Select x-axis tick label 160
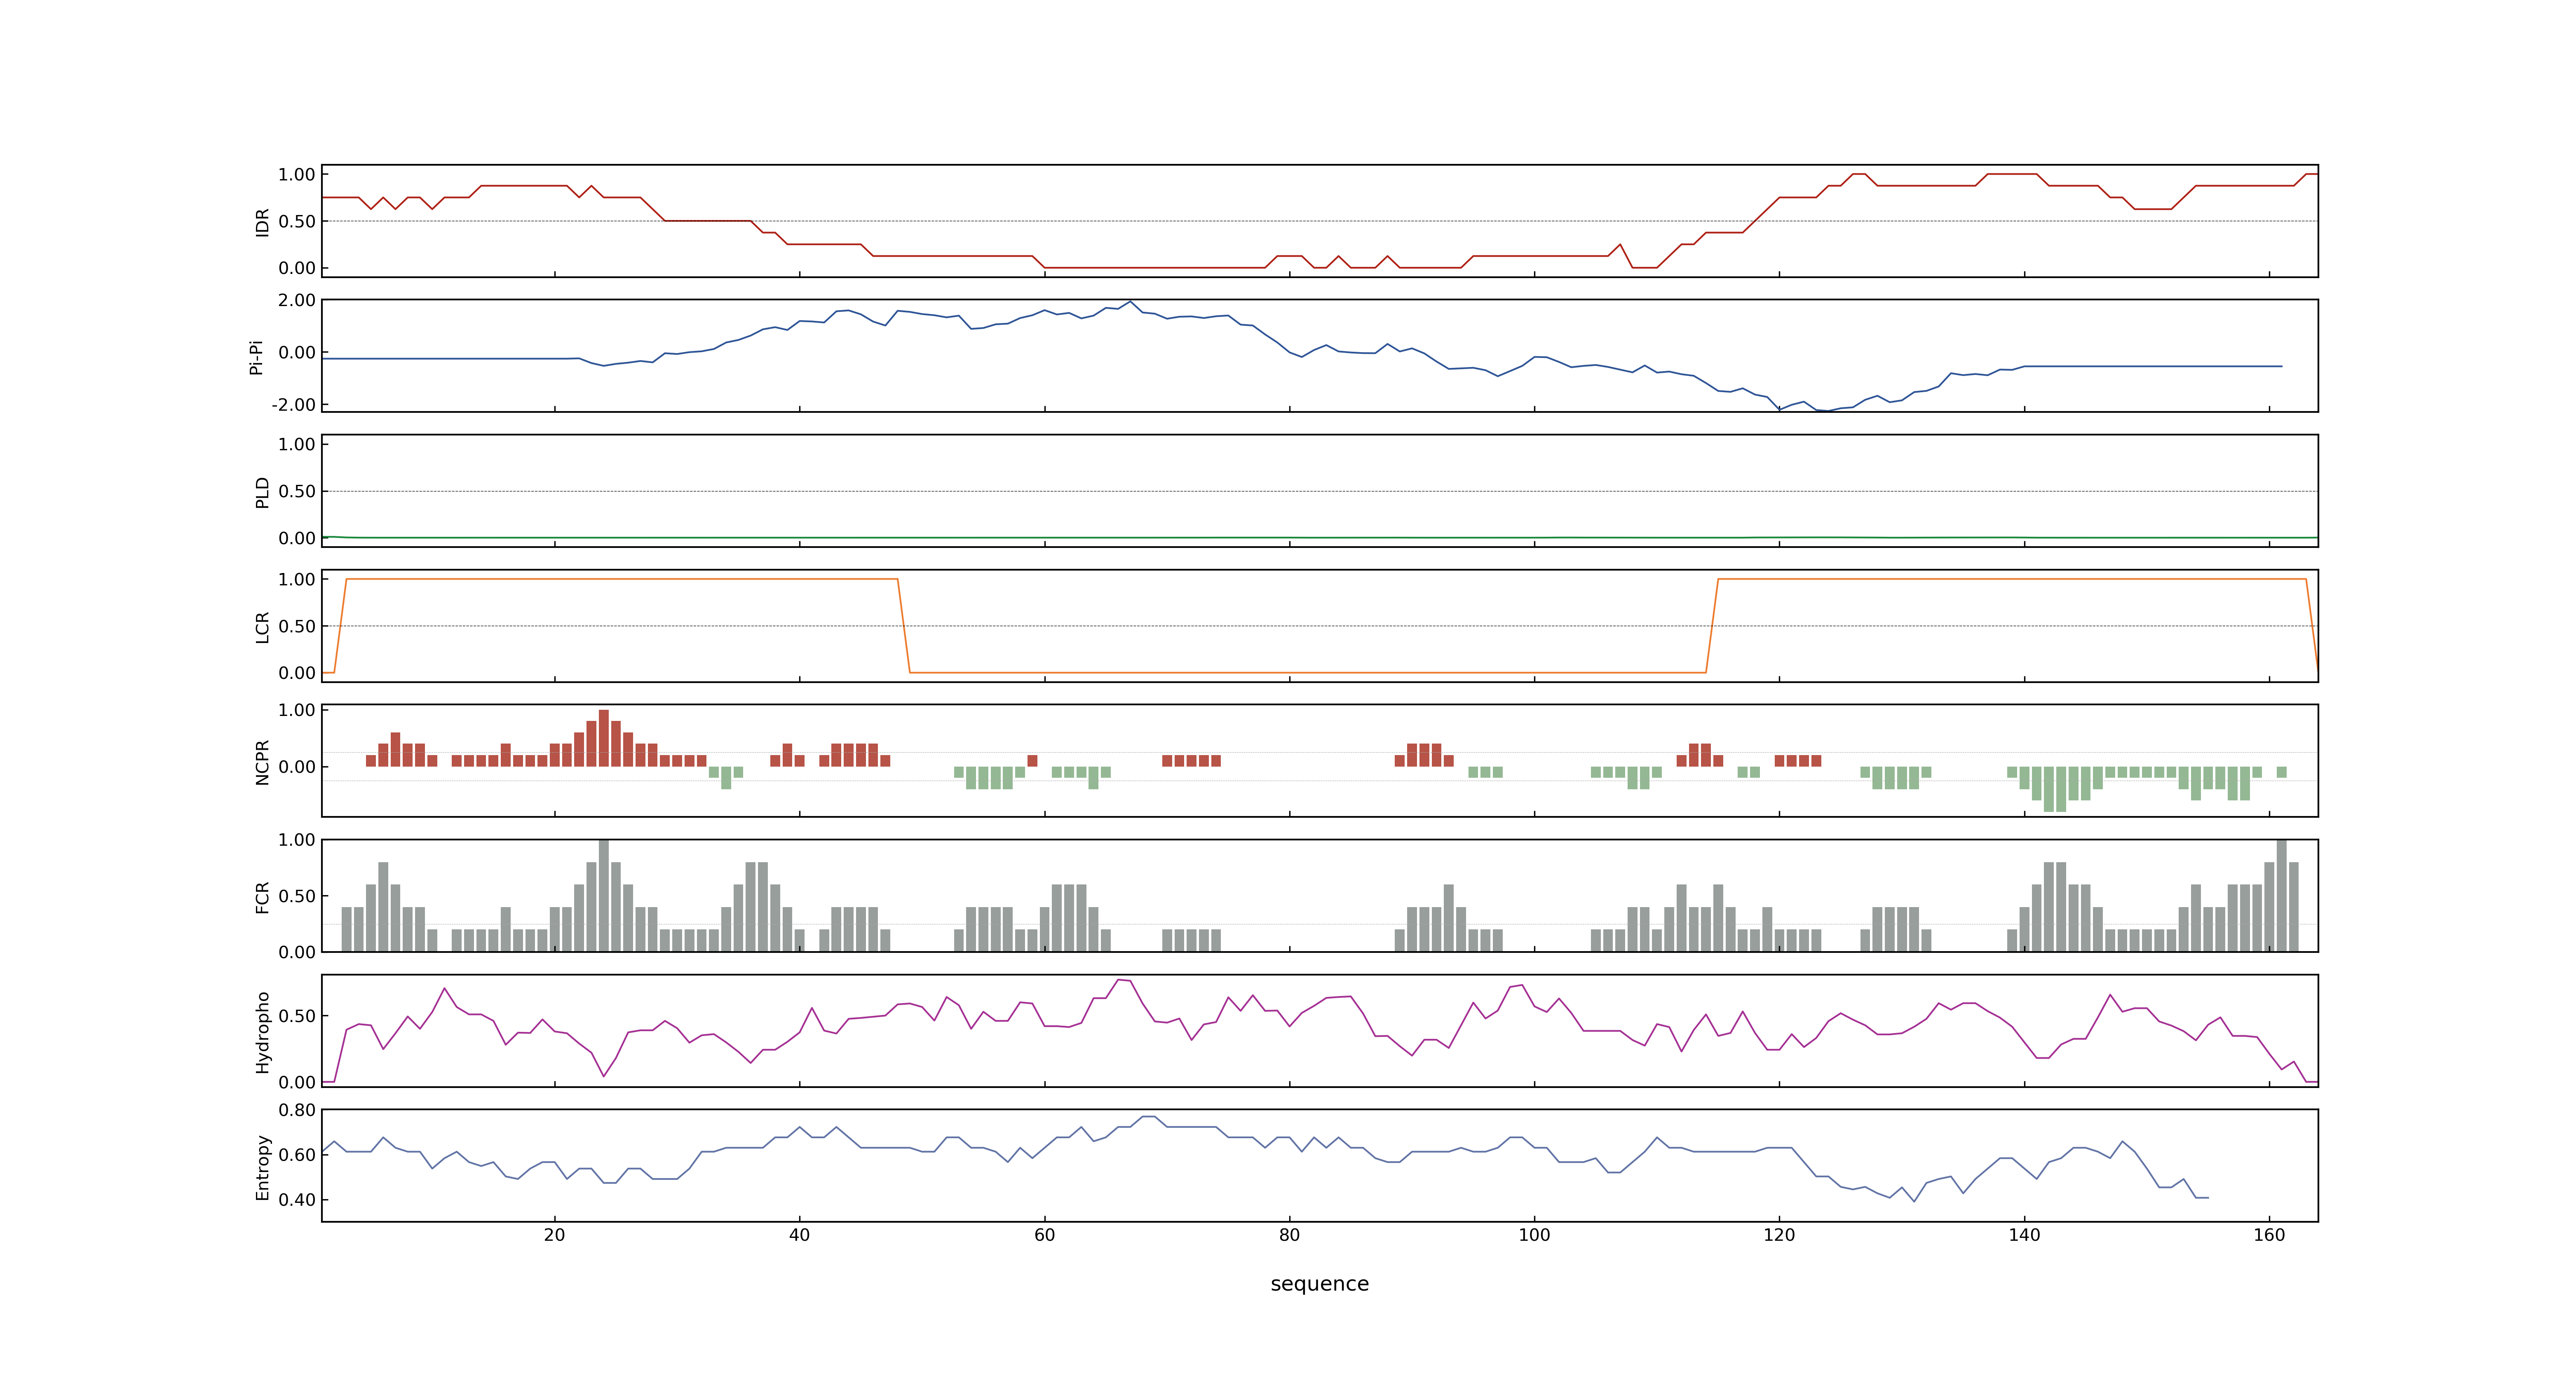Viewport: 2576px width, 1373px height. 2269,1235
